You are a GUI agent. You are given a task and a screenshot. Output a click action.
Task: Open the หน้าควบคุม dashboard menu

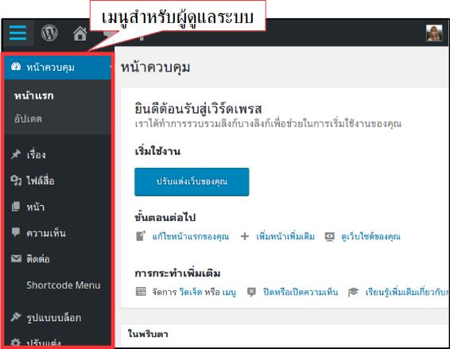coord(58,68)
